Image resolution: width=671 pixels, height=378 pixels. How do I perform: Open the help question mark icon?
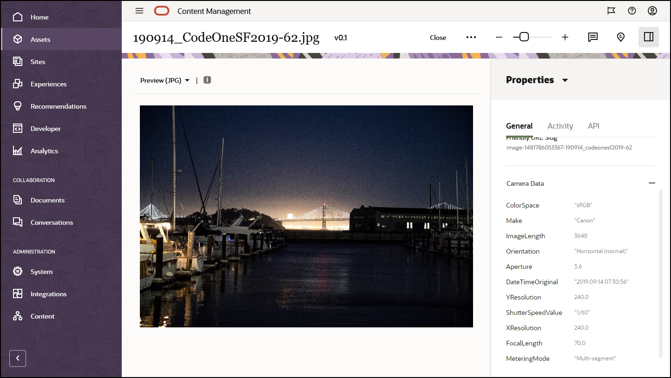pyautogui.click(x=632, y=11)
